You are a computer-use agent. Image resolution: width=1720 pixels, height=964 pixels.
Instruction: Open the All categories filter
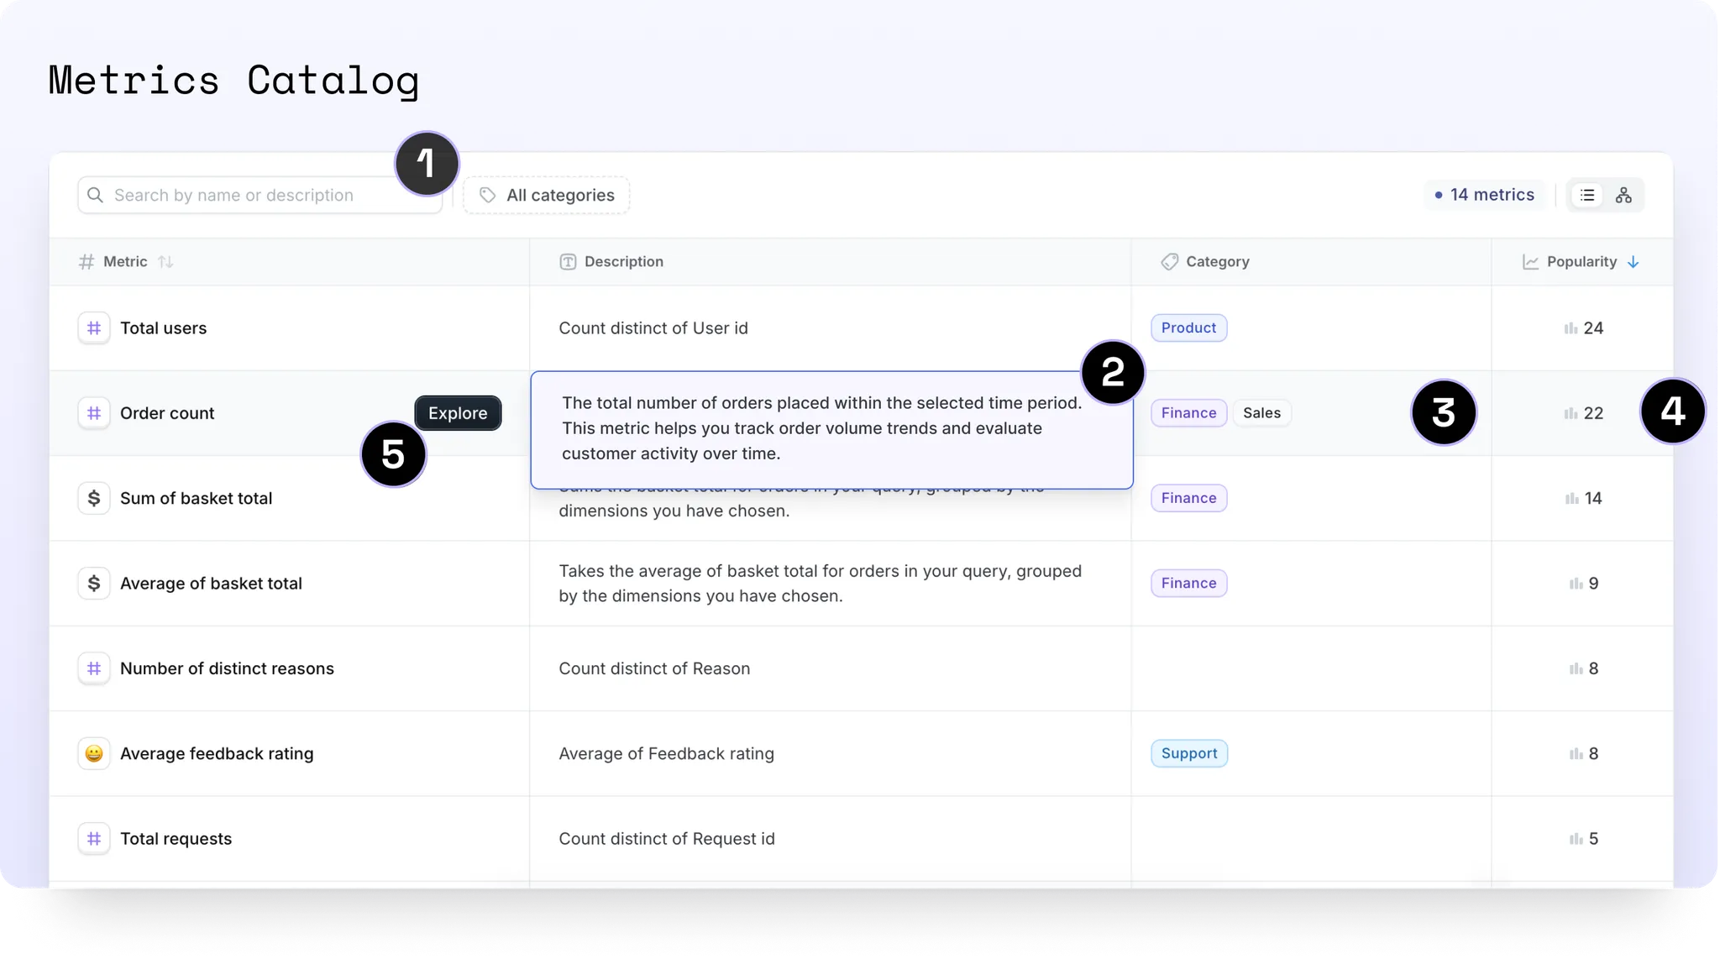[547, 195]
